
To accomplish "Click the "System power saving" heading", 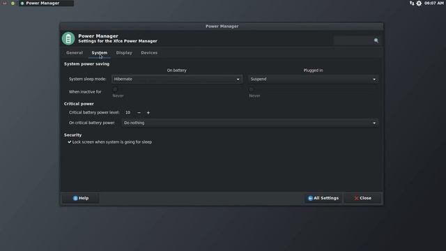I will pos(86,64).
